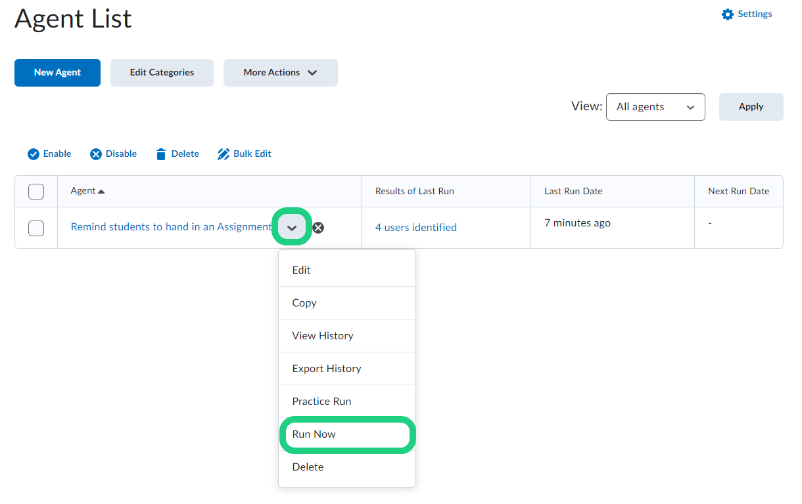Image resolution: width=802 pixels, height=504 pixels.
Task: Click the Enable checkmark icon
Action: [x=34, y=154]
